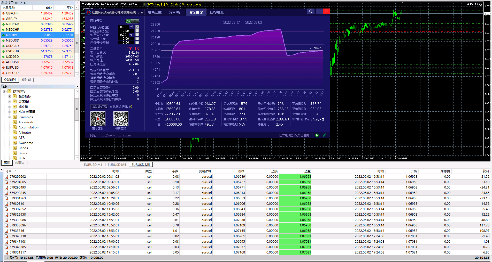Click the USDRUB symbol arrow icon
The width and height of the screenshot is (492, 262).
3,51
